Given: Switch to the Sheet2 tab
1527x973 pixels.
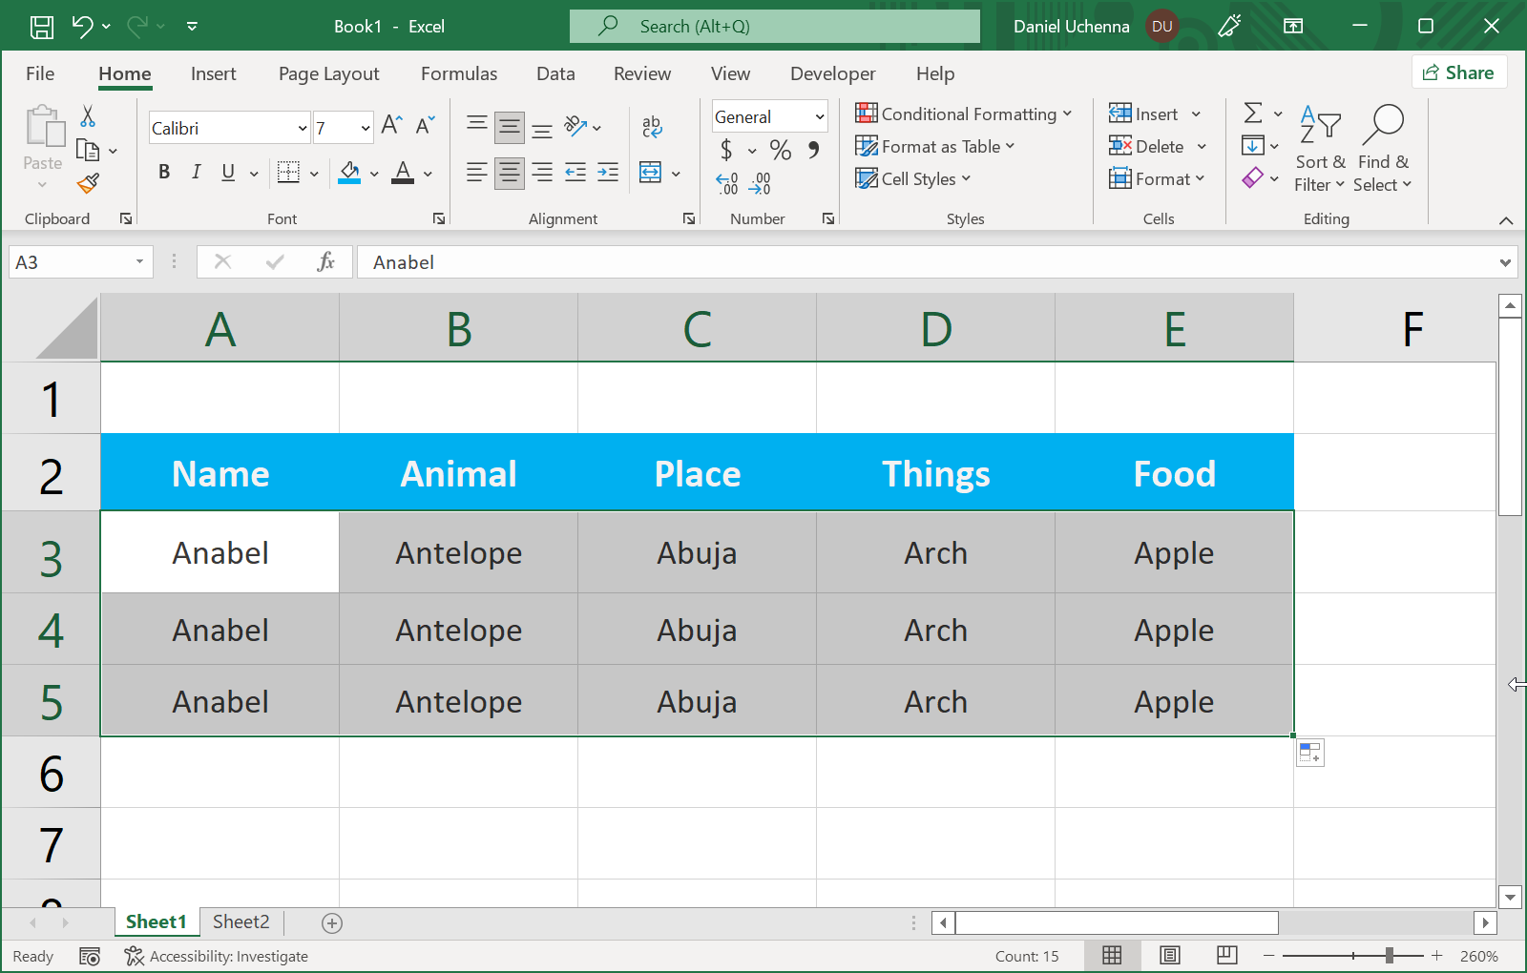Looking at the screenshot, I should tap(241, 921).
